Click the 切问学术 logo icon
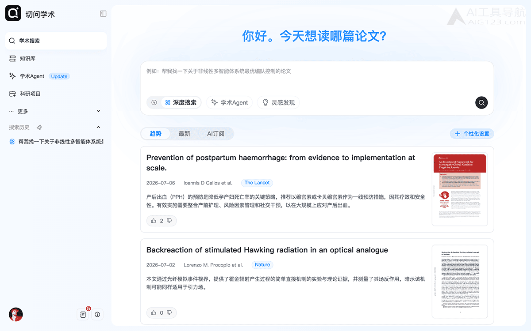The height and width of the screenshot is (331, 531). coord(13,13)
